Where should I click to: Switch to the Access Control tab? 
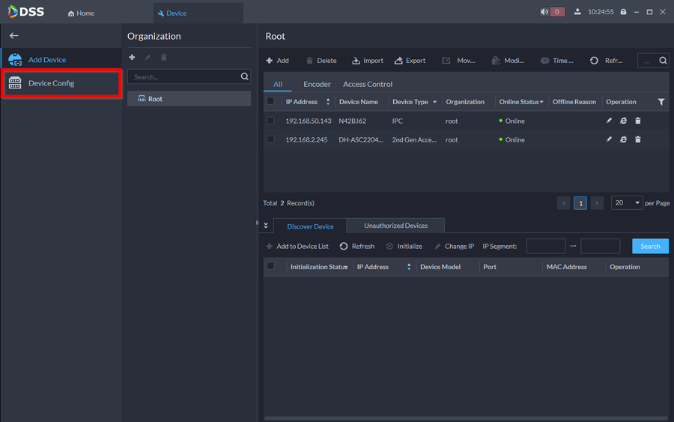367,84
